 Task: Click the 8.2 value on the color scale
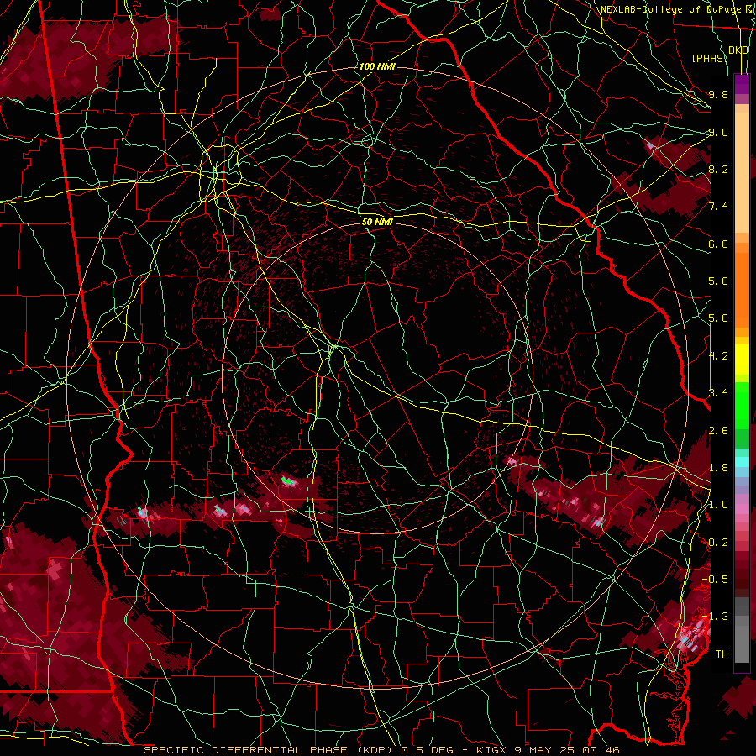(x=718, y=169)
